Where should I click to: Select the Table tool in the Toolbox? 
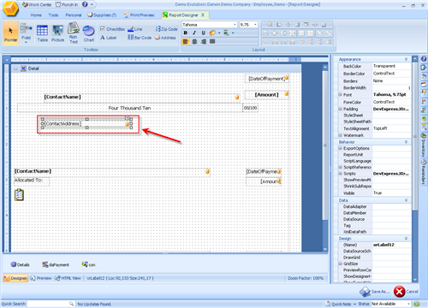(x=42, y=34)
